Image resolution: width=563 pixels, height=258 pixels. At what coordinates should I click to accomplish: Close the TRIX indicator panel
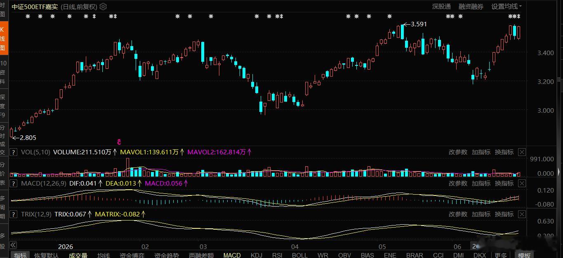point(522,214)
